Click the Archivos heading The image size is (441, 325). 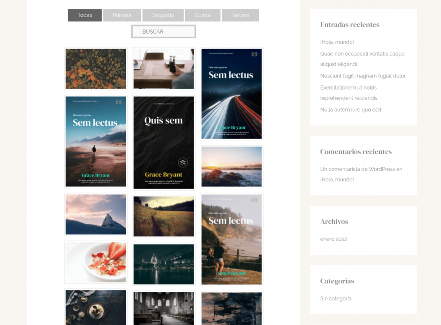pos(334,222)
